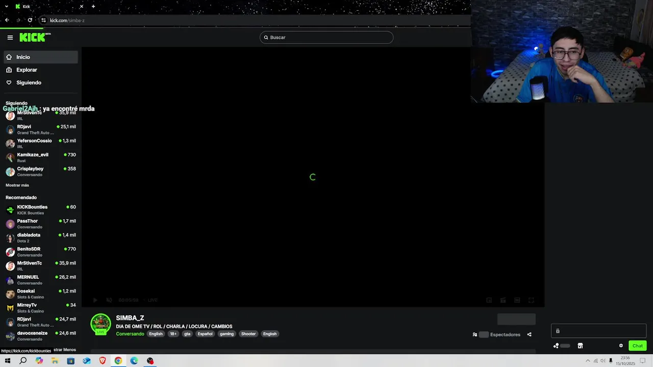The height and width of the screenshot is (367, 653).
Task: Show hidden system tray icons
Action: (x=587, y=361)
